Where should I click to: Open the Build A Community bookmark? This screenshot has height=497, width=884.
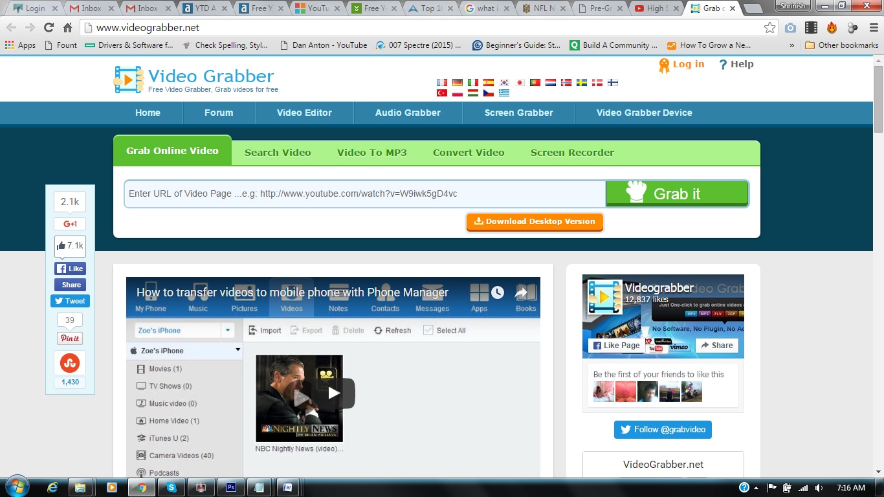(613, 45)
